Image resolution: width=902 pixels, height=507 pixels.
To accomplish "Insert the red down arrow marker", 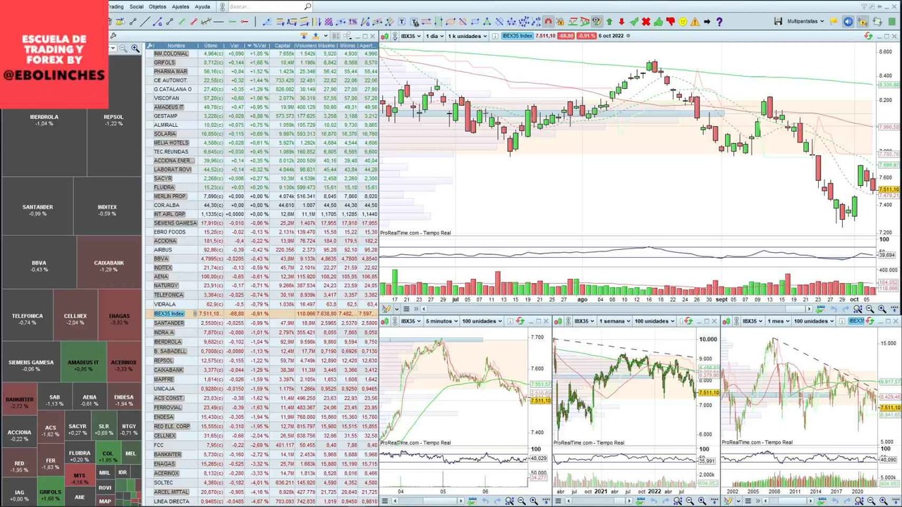I will tap(621, 22).
